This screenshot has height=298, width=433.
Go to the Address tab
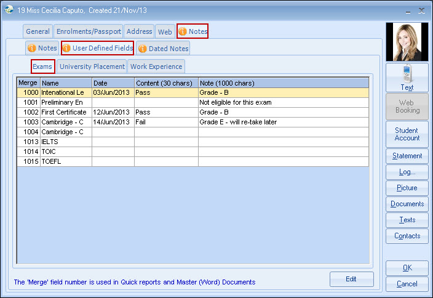[x=139, y=31]
